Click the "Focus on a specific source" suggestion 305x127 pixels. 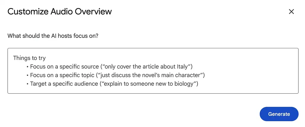[65, 66]
